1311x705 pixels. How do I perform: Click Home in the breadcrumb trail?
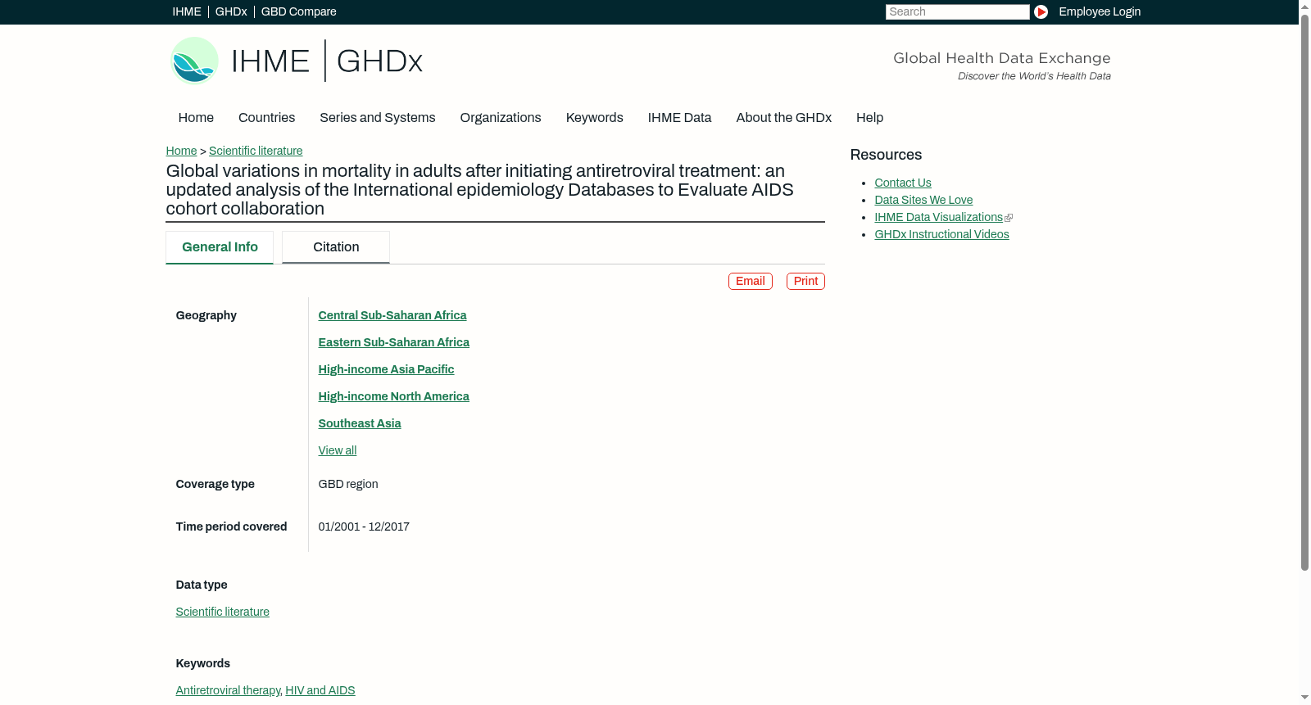181,151
